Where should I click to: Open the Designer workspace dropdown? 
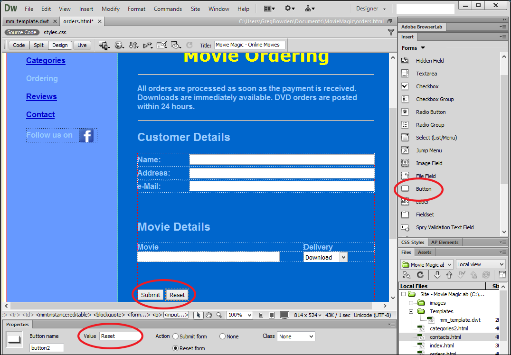pos(371,9)
